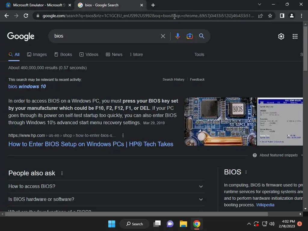
Task: Bookmark this page with the star
Action: 270,16
